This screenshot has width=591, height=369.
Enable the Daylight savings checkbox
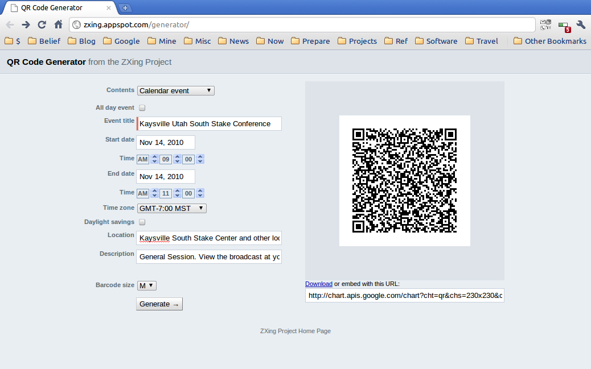click(x=142, y=222)
